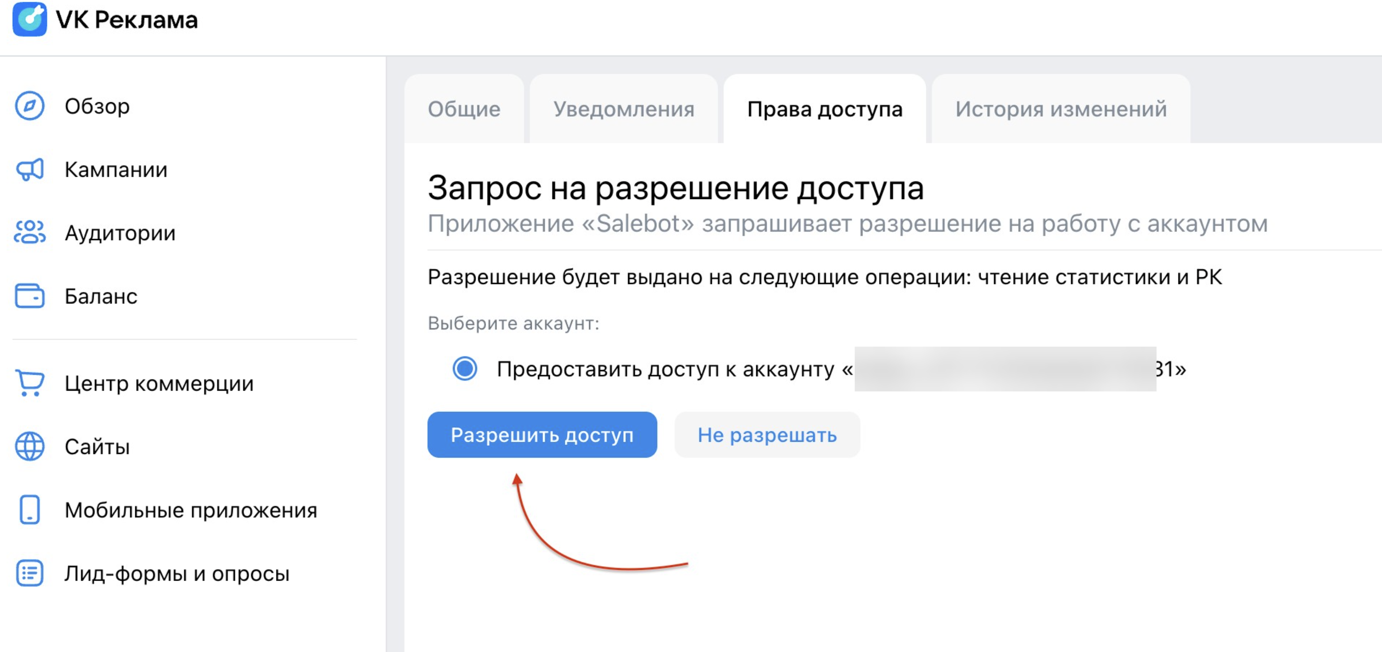Click the Не разрешать button
Image resolution: width=1382 pixels, height=652 pixels.
(x=767, y=435)
